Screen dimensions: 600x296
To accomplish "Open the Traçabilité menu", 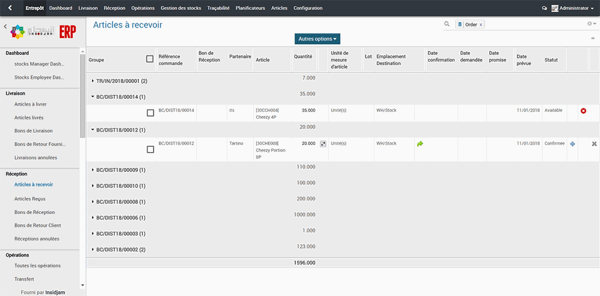I will (218, 8).
